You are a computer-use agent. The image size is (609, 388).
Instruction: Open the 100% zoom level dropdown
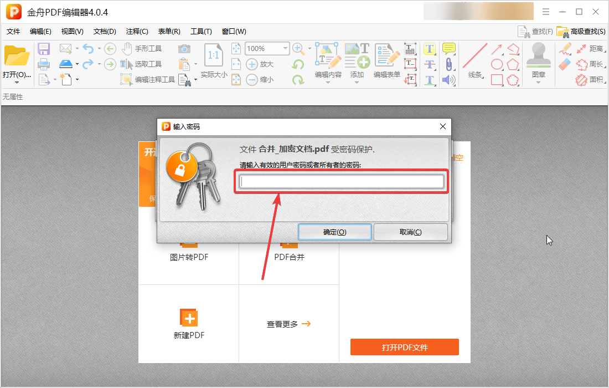[285, 49]
